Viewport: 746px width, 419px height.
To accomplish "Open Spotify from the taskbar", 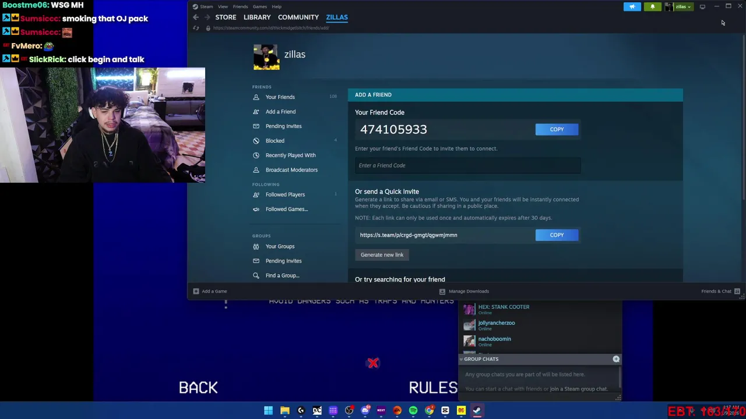I will point(413,410).
